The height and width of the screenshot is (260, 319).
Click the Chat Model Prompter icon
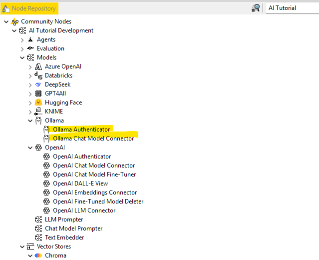[x=38, y=228]
